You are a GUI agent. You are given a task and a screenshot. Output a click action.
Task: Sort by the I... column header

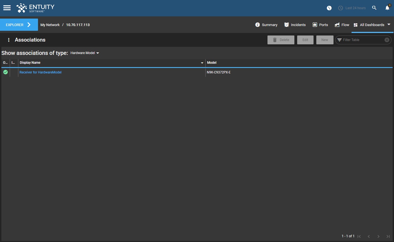point(13,63)
